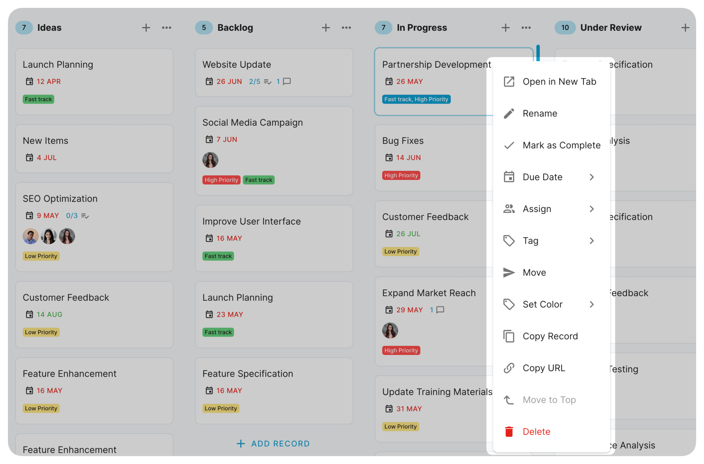Add a record to In Progress column
This screenshot has height=464, width=704.
click(x=505, y=28)
